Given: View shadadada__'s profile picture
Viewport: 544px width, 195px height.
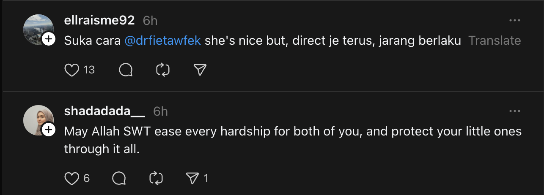Looking at the screenshot, I should (36, 119).
